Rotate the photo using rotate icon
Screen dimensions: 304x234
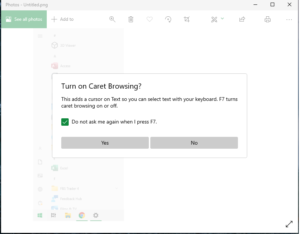pos(168,19)
